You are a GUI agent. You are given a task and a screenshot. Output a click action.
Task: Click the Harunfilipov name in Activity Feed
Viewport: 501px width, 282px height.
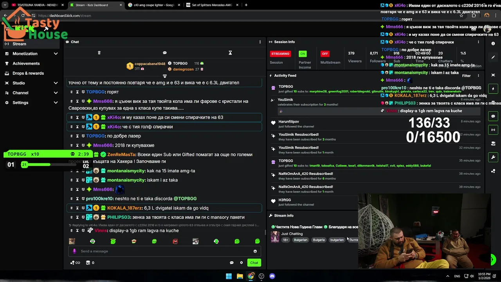[x=289, y=122]
